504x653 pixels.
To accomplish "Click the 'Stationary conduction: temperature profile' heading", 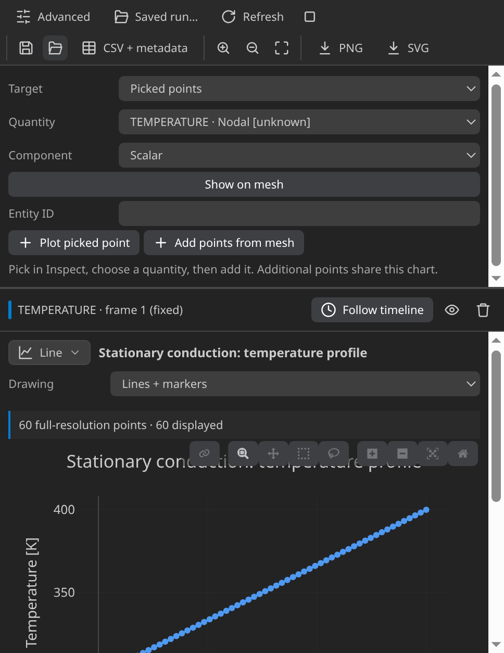I will (233, 353).
